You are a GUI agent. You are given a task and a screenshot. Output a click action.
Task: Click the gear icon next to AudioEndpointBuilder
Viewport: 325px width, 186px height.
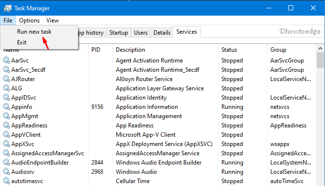pyautogui.click(x=6, y=163)
